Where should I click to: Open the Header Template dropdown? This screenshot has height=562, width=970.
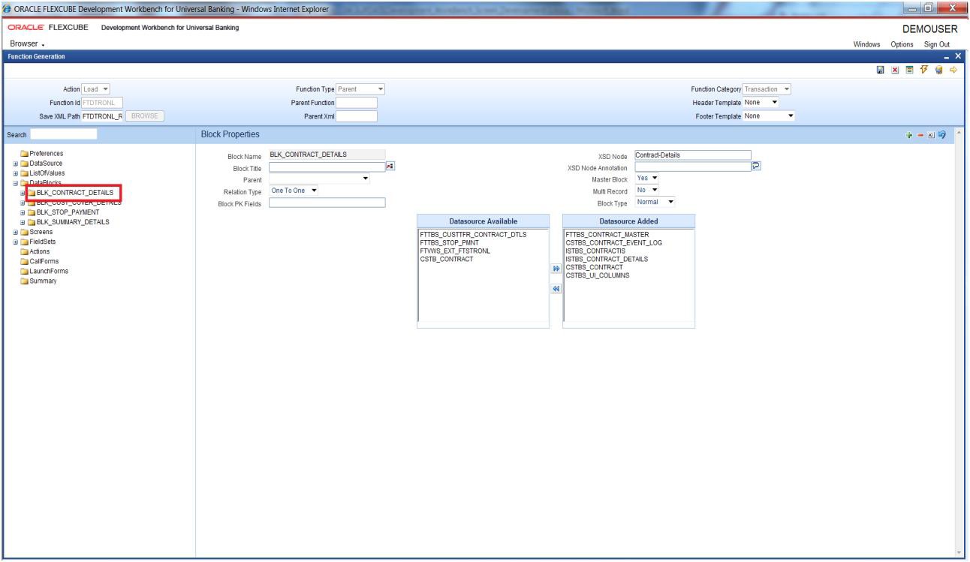pyautogui.click(x=760, y=103)
